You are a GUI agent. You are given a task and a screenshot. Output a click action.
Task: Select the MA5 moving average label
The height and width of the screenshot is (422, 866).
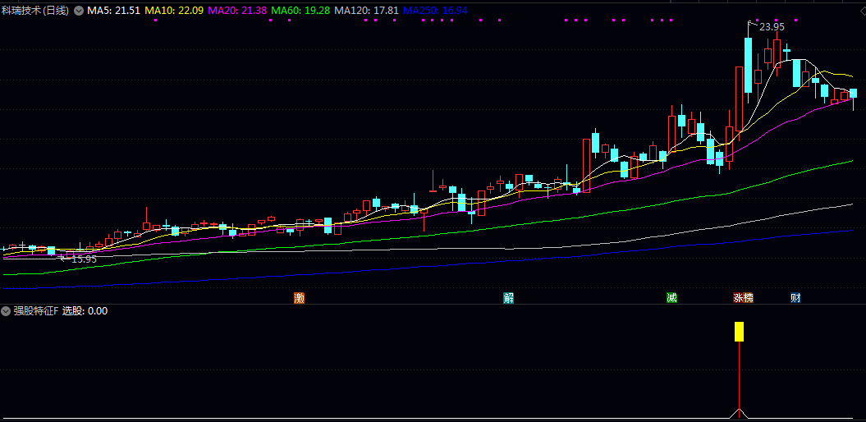pyautogui.click(x=113, y=11)
